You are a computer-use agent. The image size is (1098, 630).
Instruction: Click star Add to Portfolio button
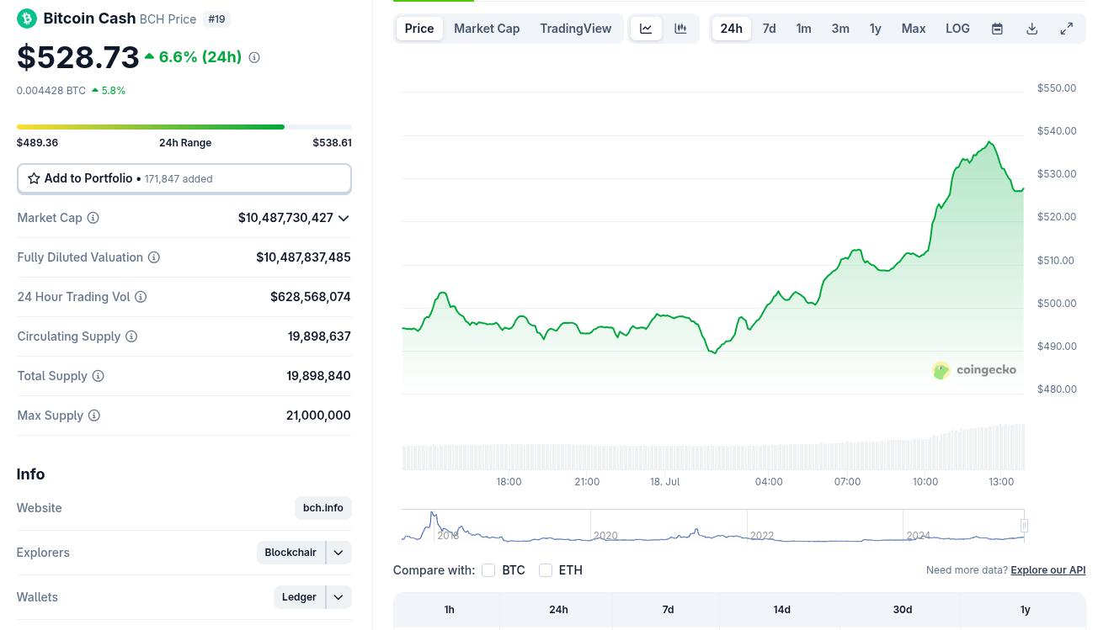(184, 178)
